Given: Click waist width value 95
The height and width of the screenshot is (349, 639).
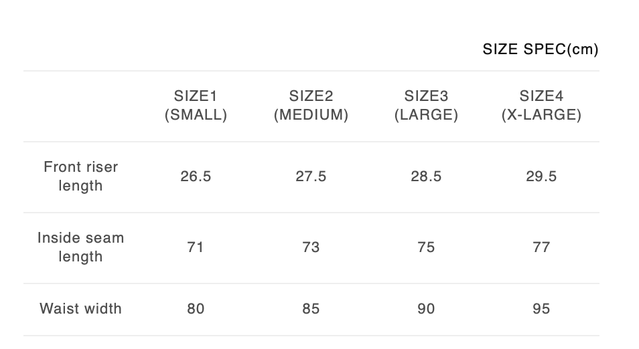Looking at the screenshot, I should click(541, 309).
